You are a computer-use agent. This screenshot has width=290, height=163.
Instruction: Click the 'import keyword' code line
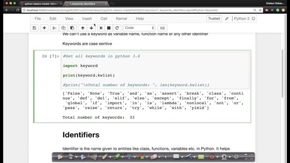80,66
